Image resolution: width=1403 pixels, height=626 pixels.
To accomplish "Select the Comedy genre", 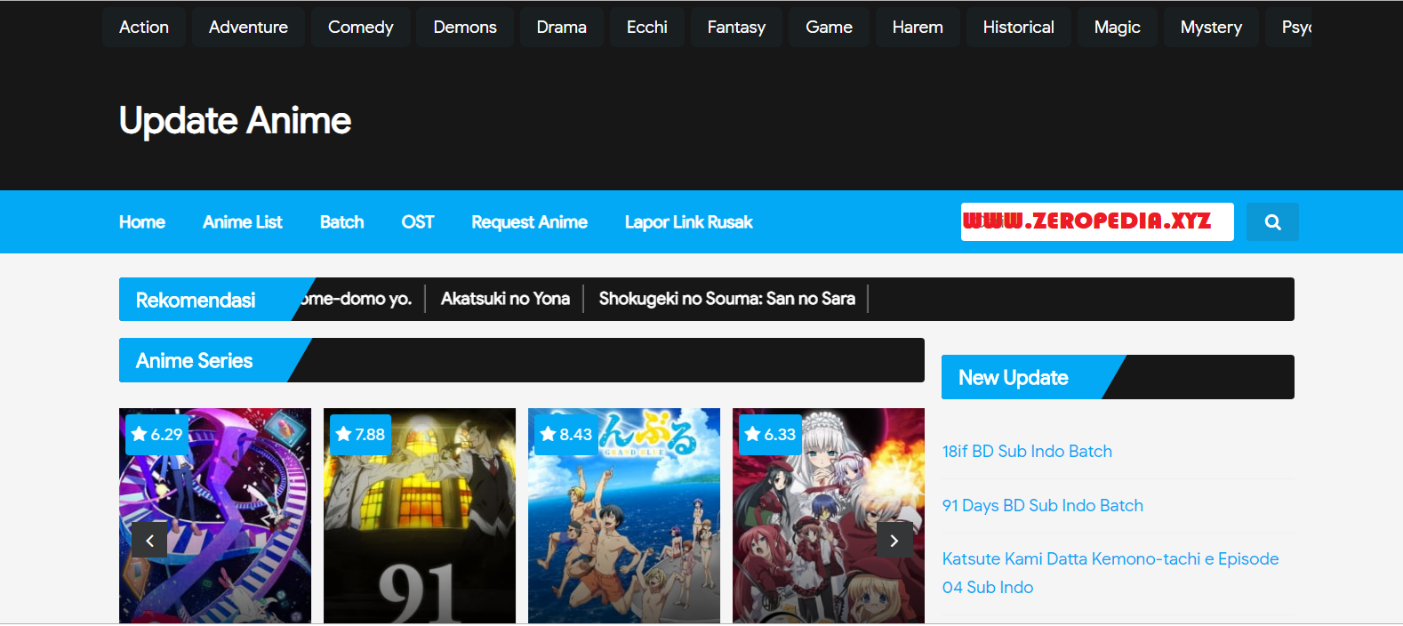I will point(360,27).
